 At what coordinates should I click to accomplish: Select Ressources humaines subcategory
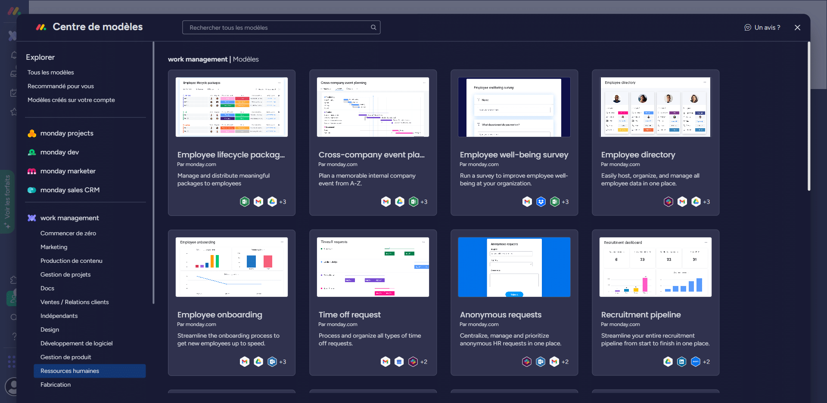click(90, 371)
